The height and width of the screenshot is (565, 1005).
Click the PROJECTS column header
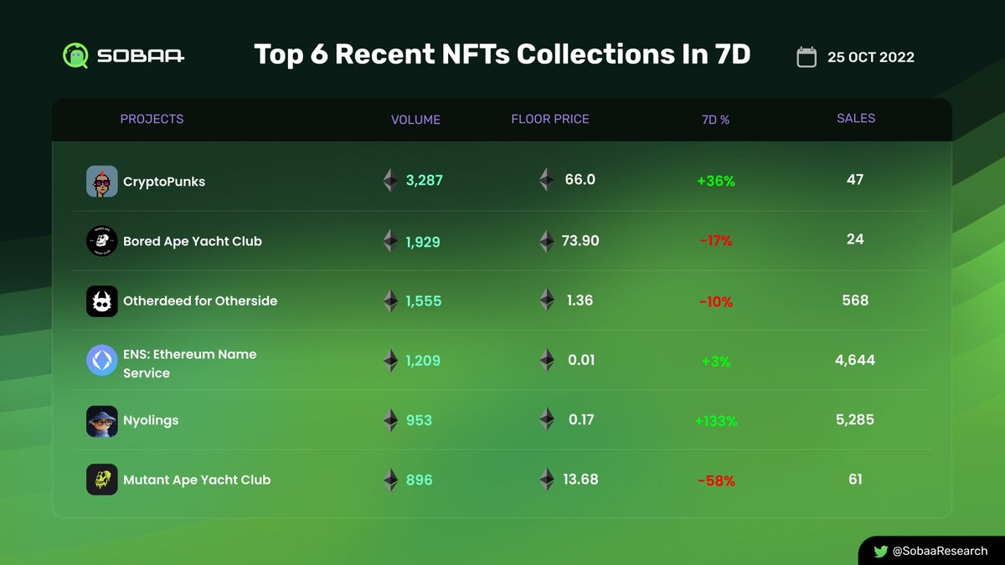coord(152,119)
